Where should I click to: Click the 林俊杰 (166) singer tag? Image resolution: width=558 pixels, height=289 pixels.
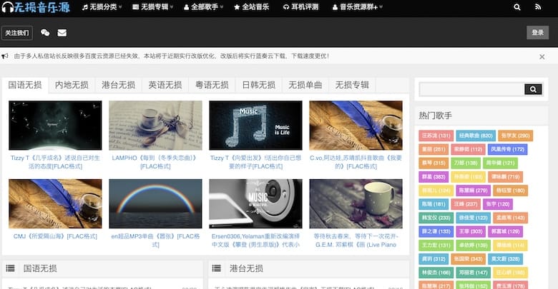[x=436, y=273]
